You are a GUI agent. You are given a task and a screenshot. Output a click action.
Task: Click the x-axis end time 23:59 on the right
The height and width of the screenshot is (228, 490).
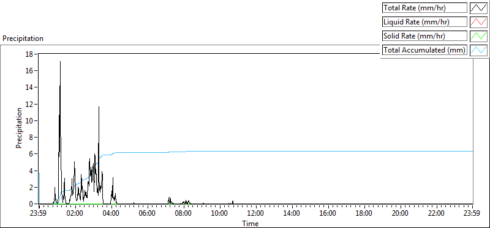(x=472, y=214)
